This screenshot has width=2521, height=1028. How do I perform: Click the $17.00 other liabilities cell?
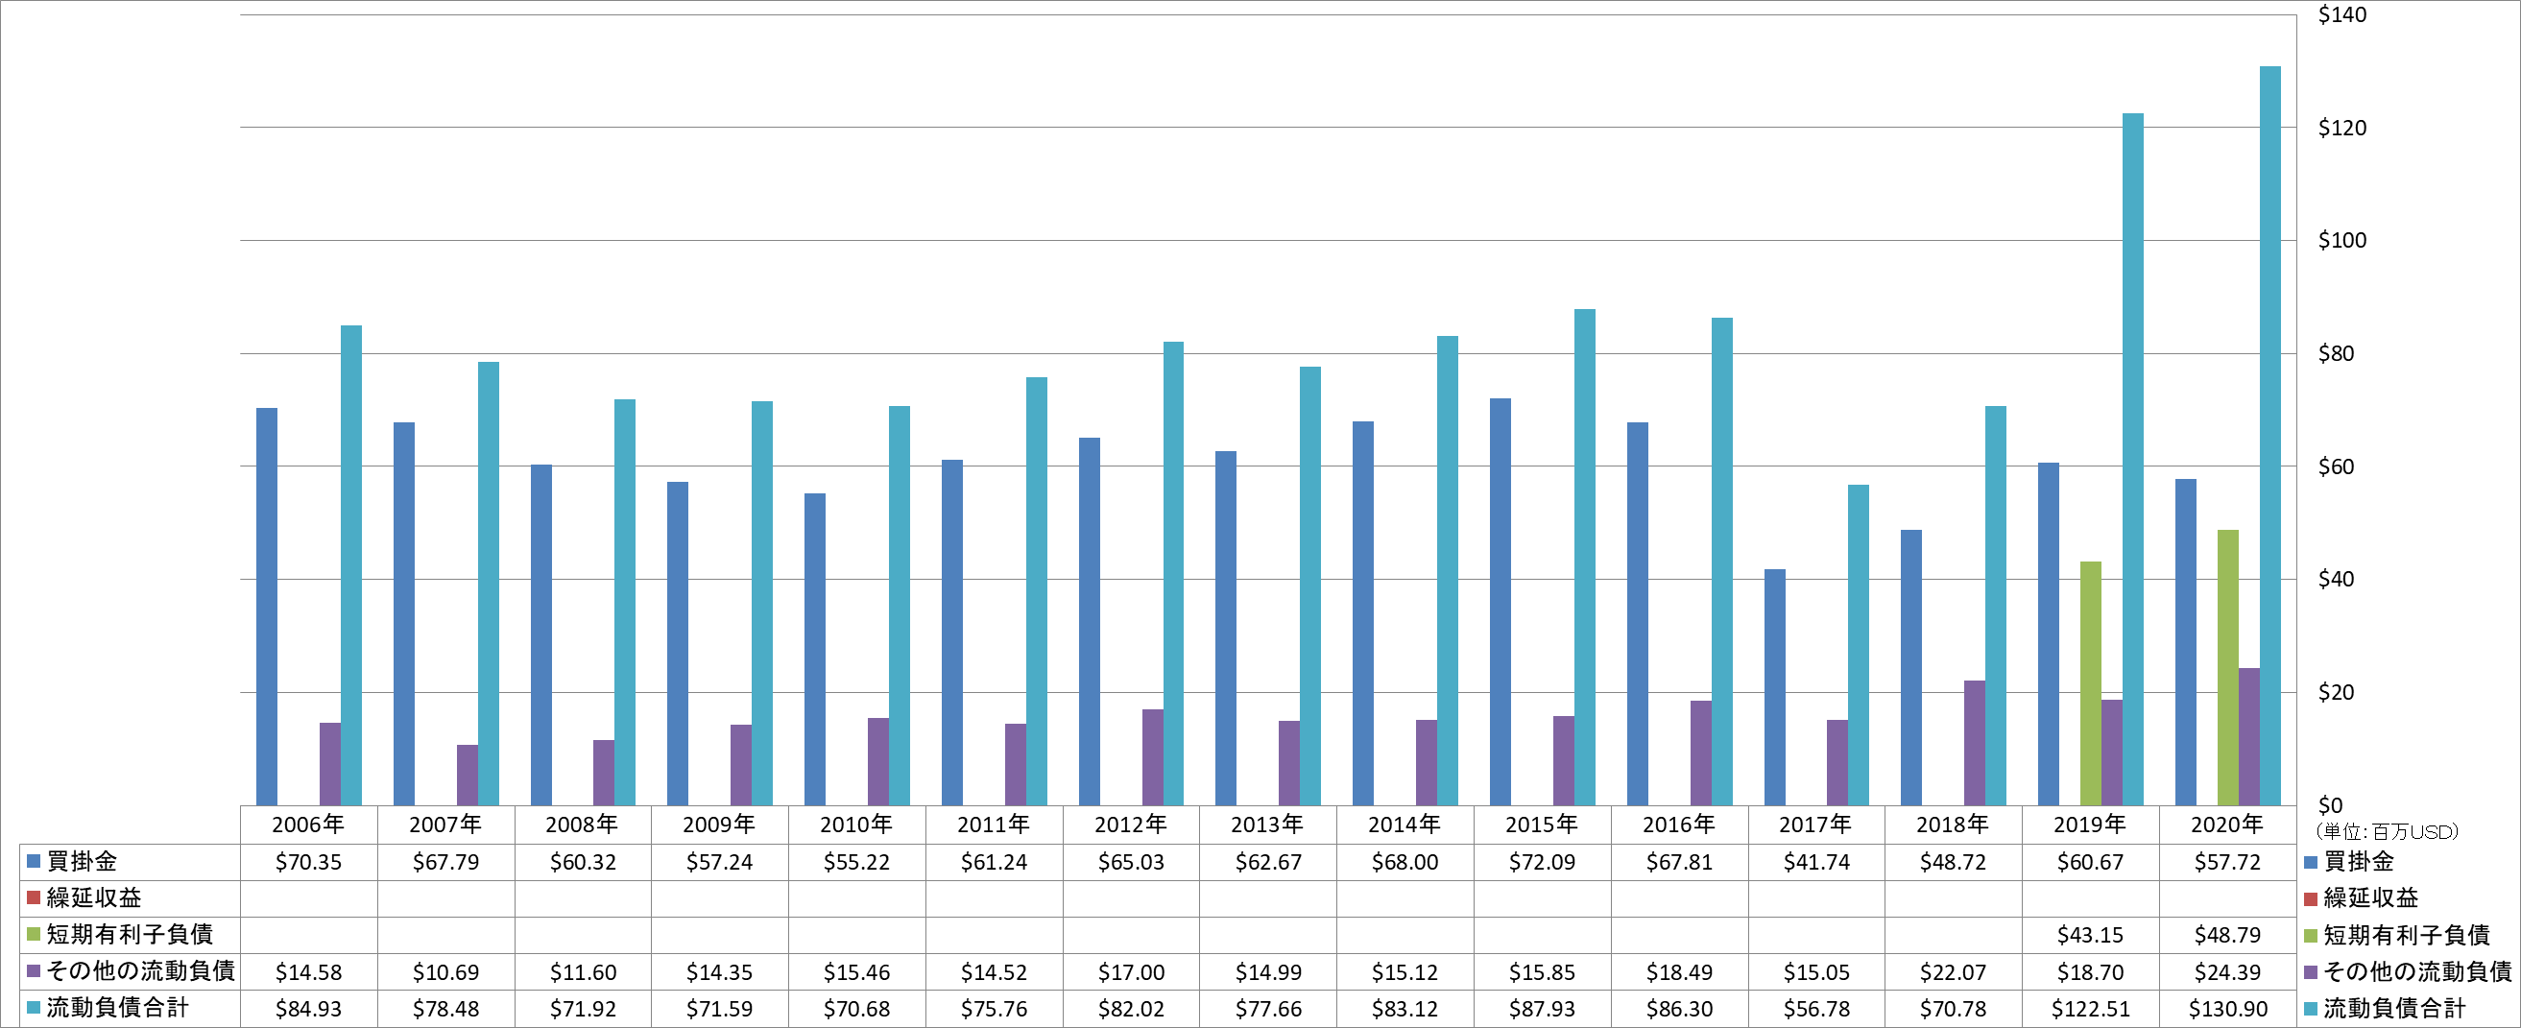(1130, 972)
